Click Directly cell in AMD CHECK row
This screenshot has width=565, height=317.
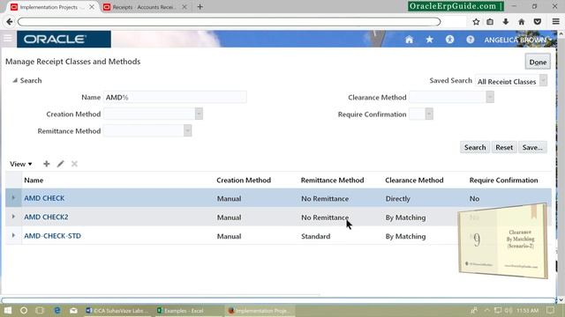click(398, 198)
